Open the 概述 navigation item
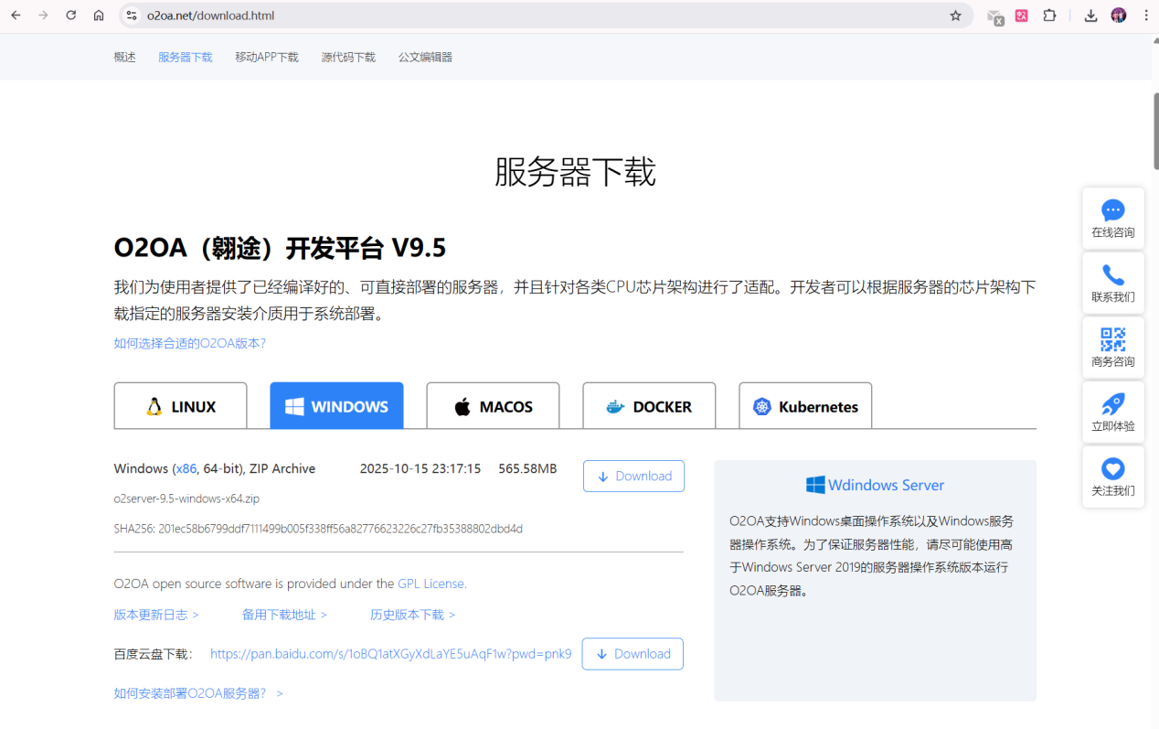The width and height of the screenshot is (1159, 729). pos(124,57)
